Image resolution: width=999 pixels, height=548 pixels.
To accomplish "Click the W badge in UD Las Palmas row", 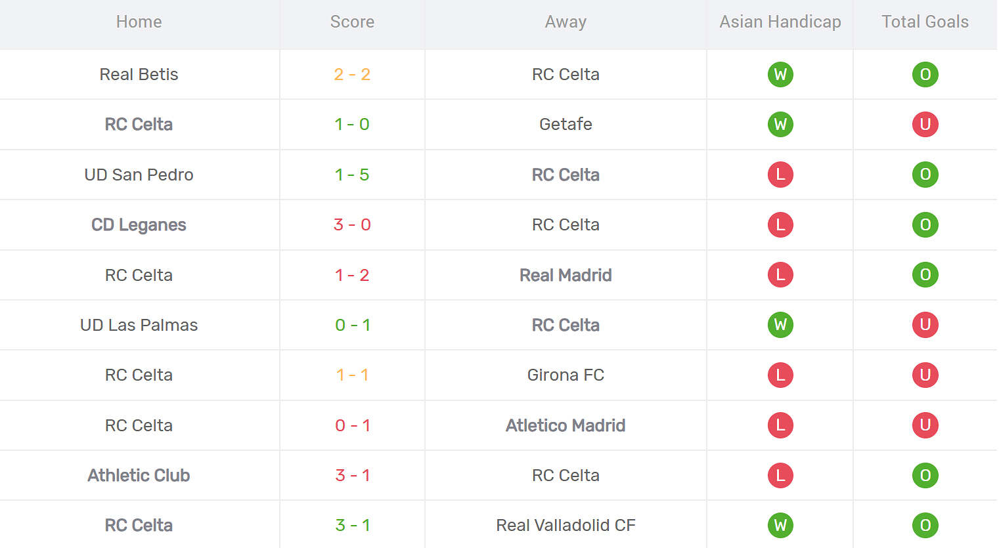I will [x=780, y=325].
